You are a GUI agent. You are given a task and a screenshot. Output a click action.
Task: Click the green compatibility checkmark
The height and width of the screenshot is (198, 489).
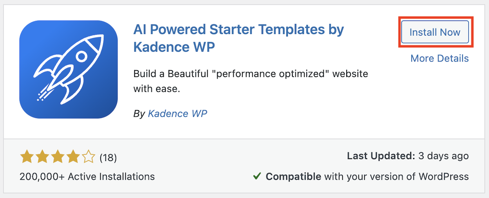point(257,176)
